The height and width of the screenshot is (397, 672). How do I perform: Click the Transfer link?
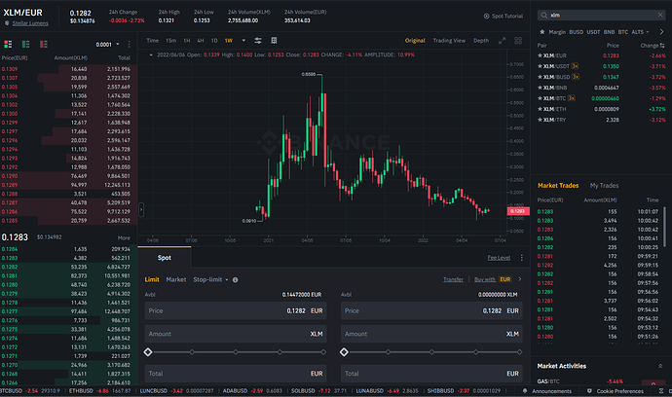[x=453, y=279]
